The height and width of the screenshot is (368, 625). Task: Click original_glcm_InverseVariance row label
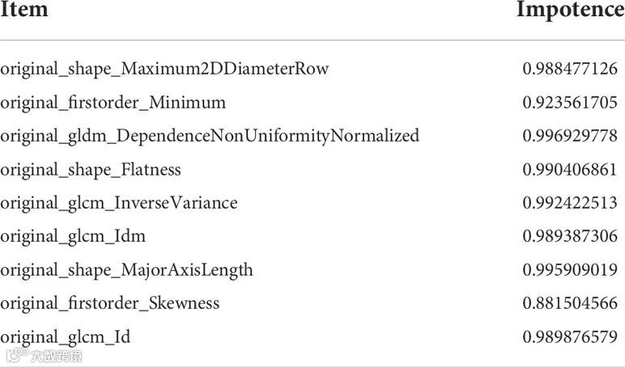[119, 204]
